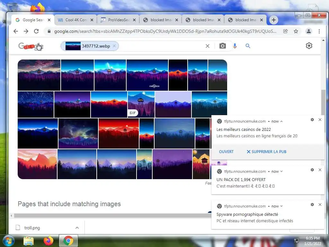The height and width of the screenshot is (247, 329).
Task: View site info via the padlock icon
Action: pos(49,31)
